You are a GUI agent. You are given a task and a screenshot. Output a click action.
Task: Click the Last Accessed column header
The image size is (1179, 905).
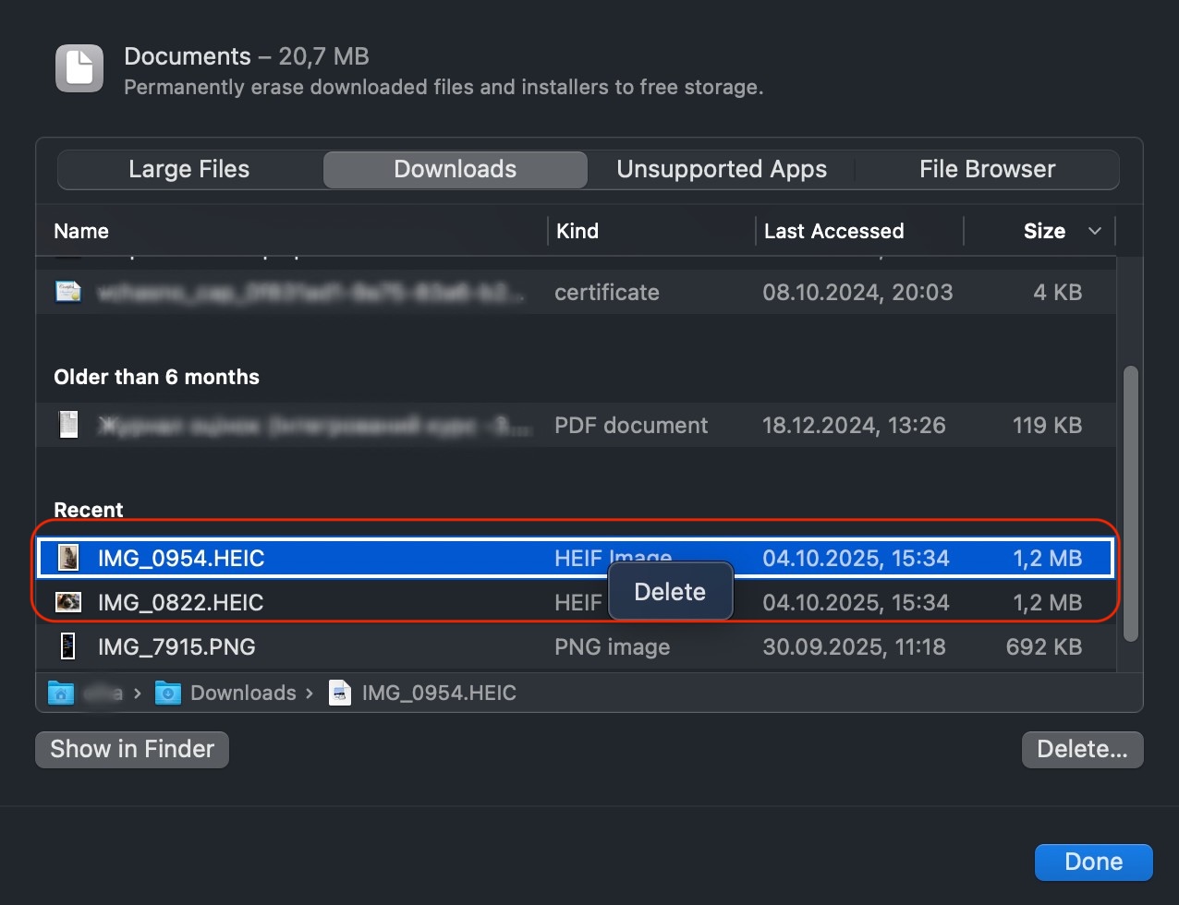tap(833, 231)
